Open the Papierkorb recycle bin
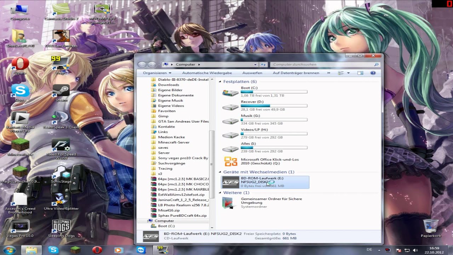 click(x=431, y=228)
